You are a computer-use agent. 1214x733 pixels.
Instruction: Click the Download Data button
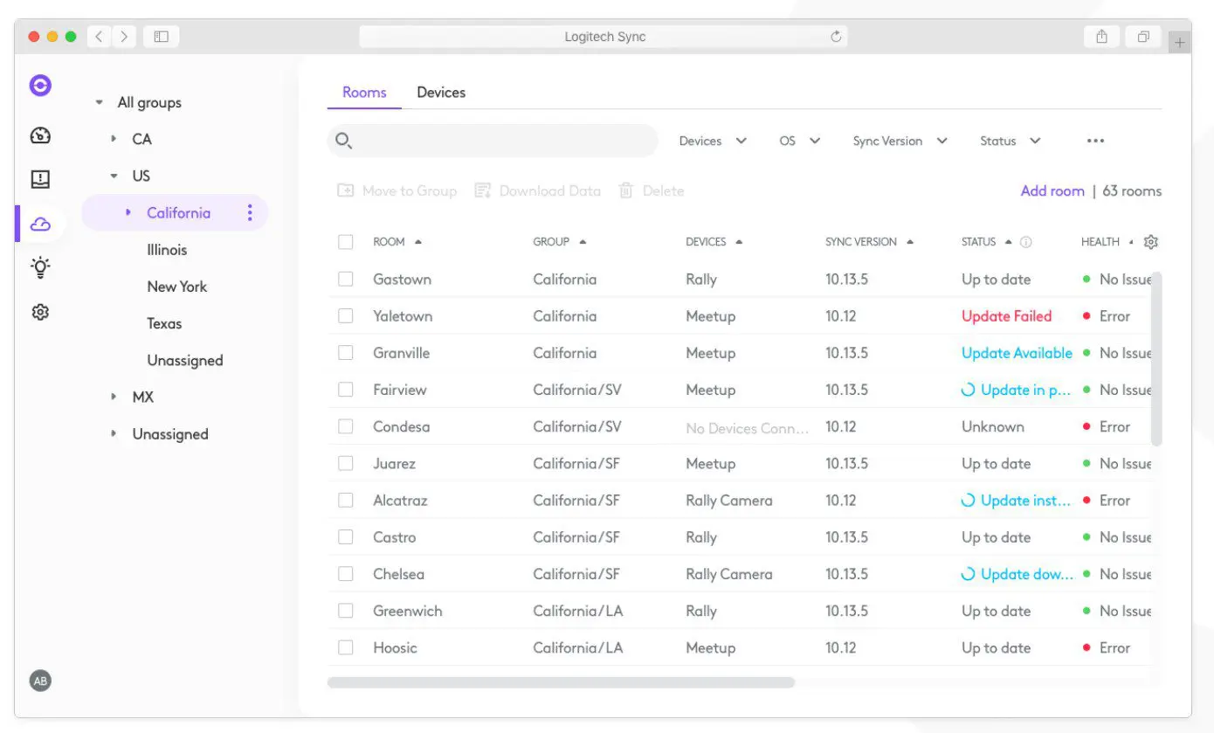pos(537,190)
